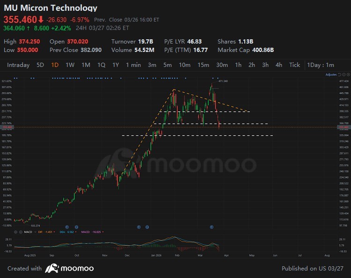Click the expand icon beside MACD label
The width and height of the screenshot is (351, 278).
pos(21,232)
